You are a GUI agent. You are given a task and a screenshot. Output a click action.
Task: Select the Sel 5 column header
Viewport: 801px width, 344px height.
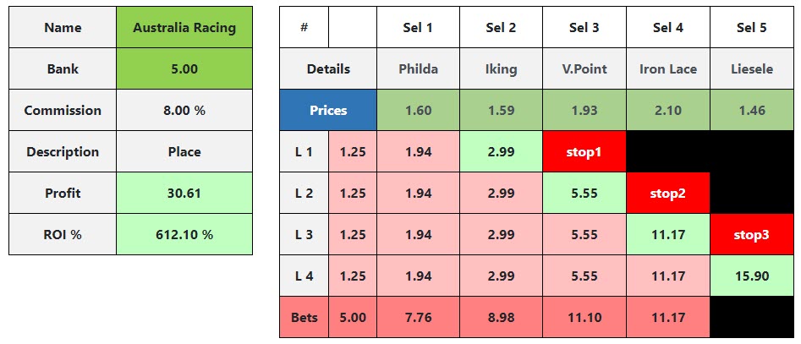point(751,28)
